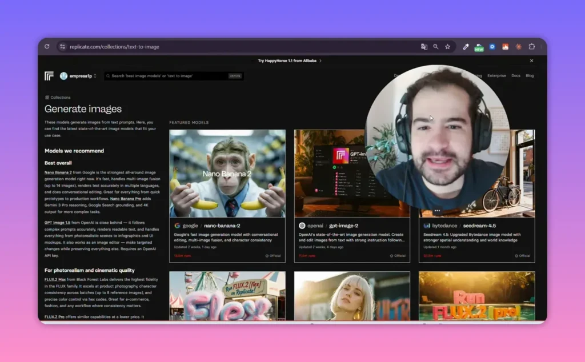Image resolution: width=585 pixels, height=362 pixels.
Task: Go to Replicate home via logo
Action: pos(49,76)
